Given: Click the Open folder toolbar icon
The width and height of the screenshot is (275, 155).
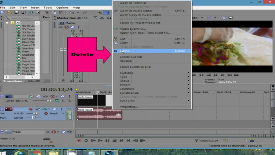Looking at the screenshot, I should (x=9, y=12).
